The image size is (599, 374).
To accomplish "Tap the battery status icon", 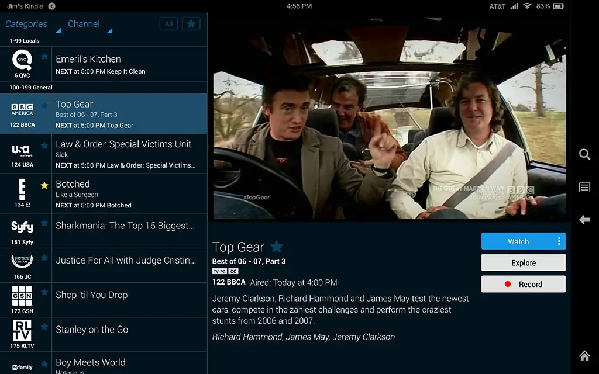I will pyautogui.click(x=558, y=6).
